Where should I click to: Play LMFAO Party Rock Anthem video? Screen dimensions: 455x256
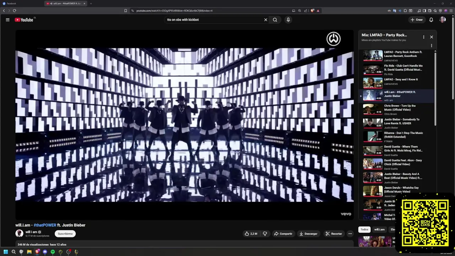click(396, 56)
